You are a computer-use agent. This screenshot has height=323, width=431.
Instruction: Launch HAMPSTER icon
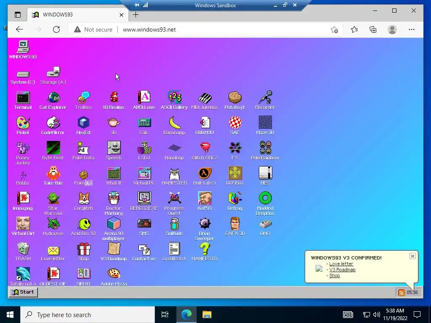(x=174, y=176)
